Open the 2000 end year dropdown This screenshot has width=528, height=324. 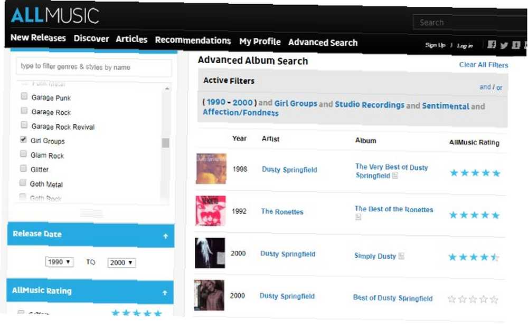coord(121,262)
